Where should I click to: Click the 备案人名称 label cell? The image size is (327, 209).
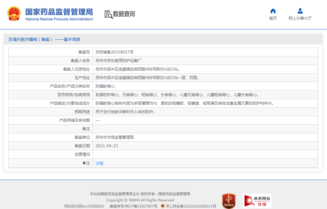(x=50, y=61)
